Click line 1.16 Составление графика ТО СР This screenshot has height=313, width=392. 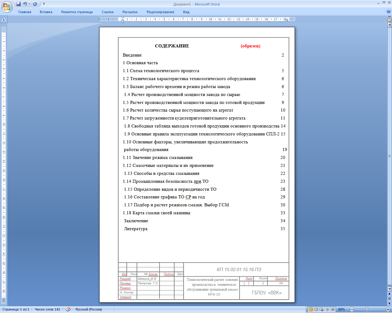(164, 197)
